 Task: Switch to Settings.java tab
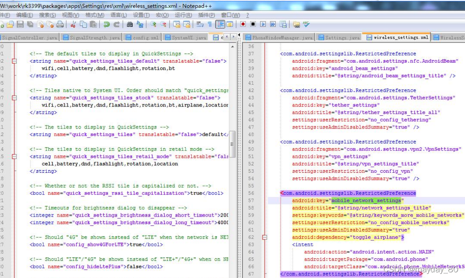click(339, 38)
